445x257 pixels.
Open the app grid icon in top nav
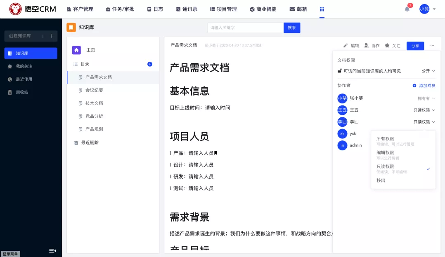[x=322, y=9]
